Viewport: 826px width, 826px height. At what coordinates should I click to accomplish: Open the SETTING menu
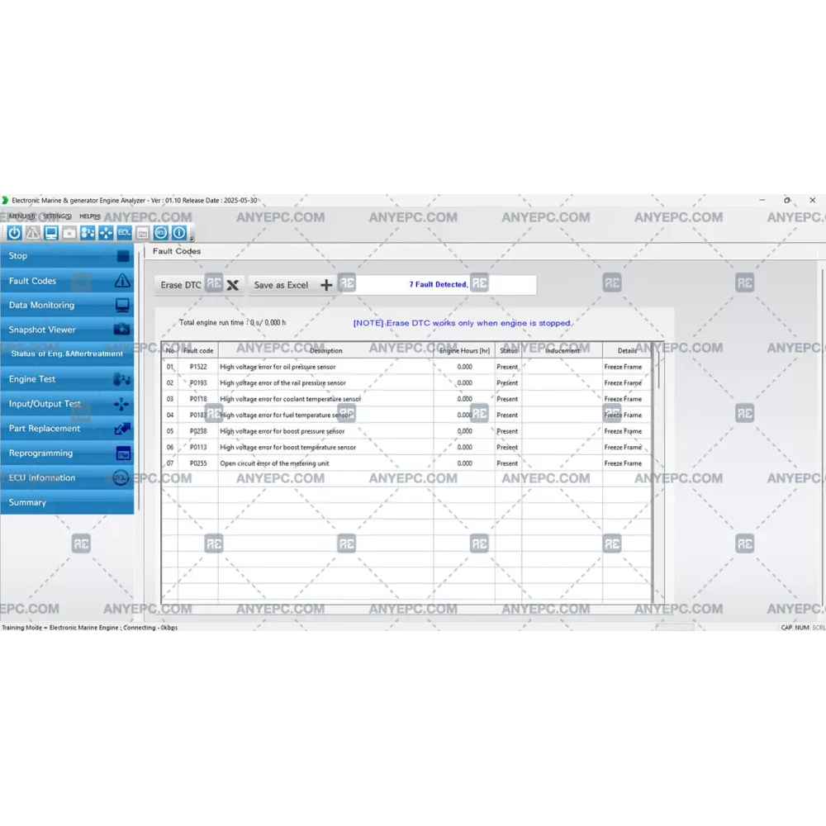coord(57,216)
